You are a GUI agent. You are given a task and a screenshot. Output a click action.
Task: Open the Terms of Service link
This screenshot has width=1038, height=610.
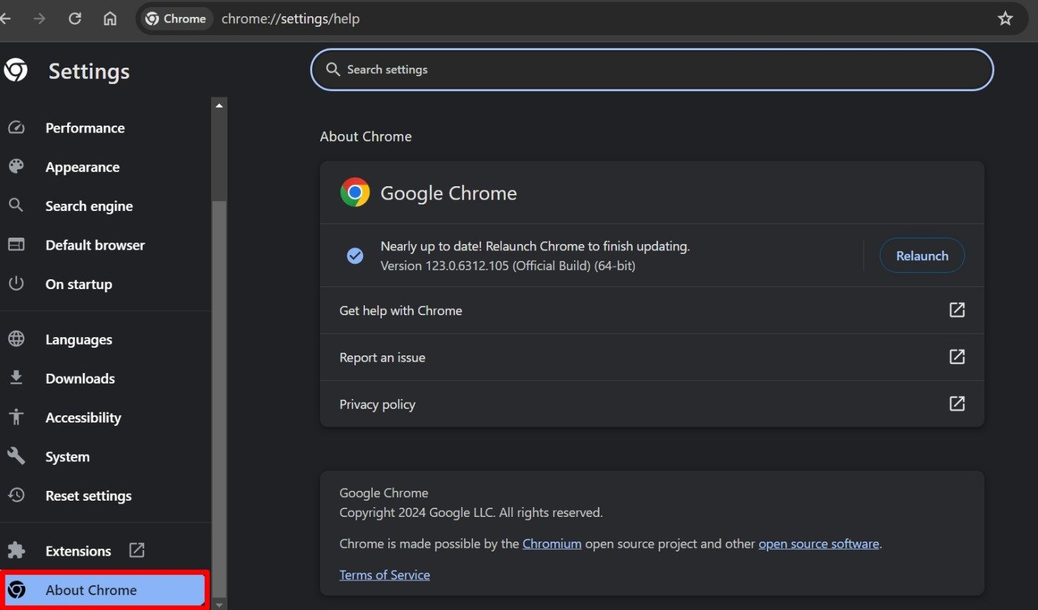coord(384,575)
